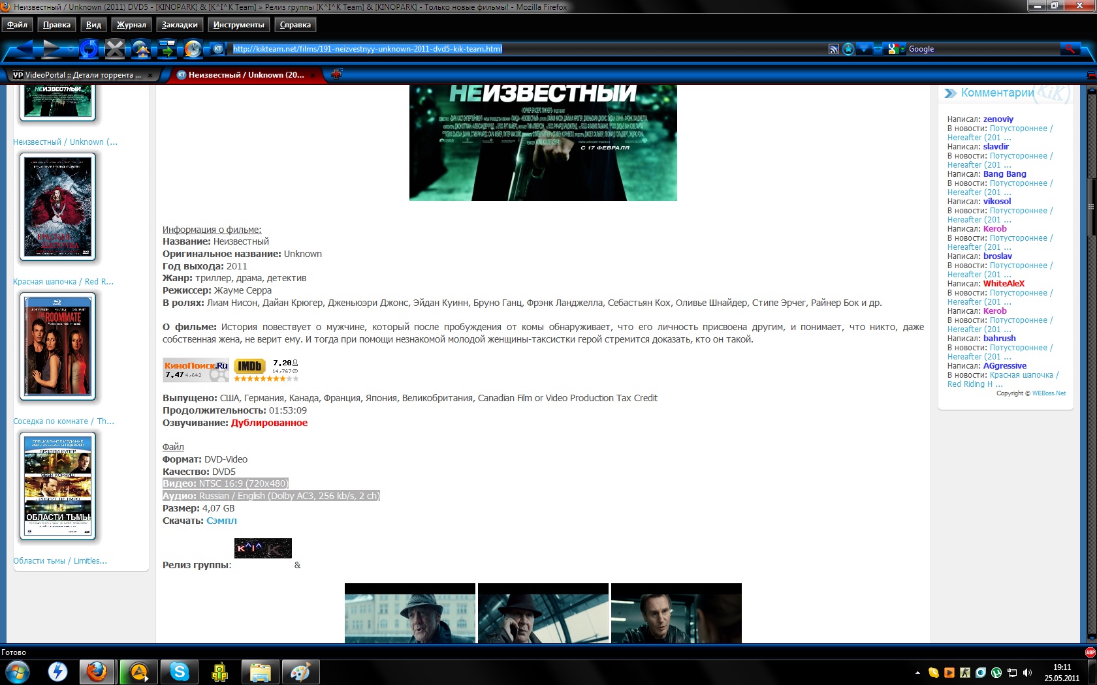The width and height of the screenshot is (1097, 685).
Task: Click the vertical page scrollbar thumb
Action: point(1091,205)
